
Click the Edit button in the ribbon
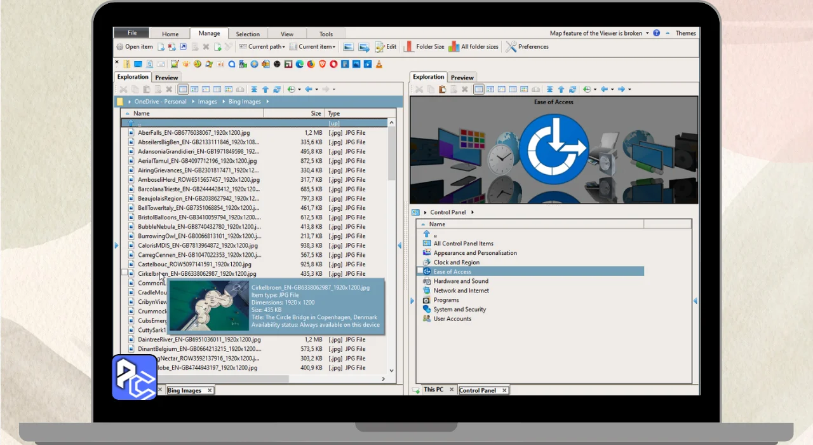point(386,46)
